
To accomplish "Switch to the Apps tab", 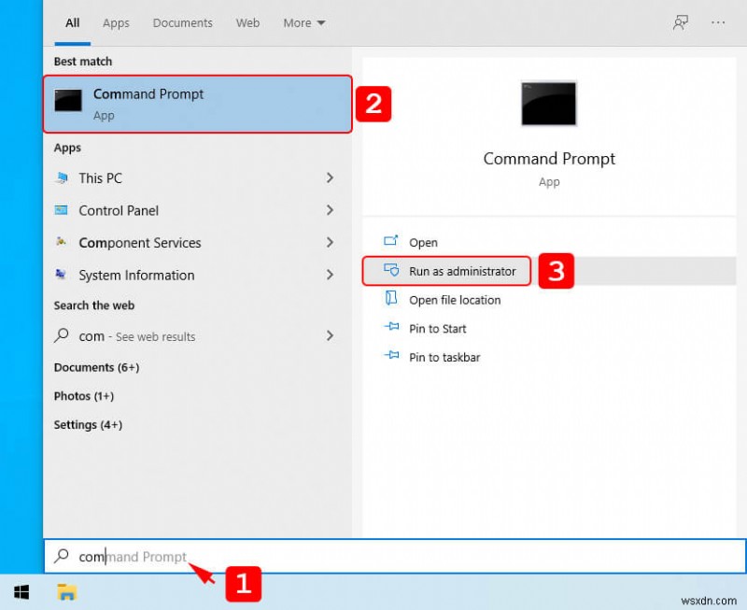I will pos(116,22).
